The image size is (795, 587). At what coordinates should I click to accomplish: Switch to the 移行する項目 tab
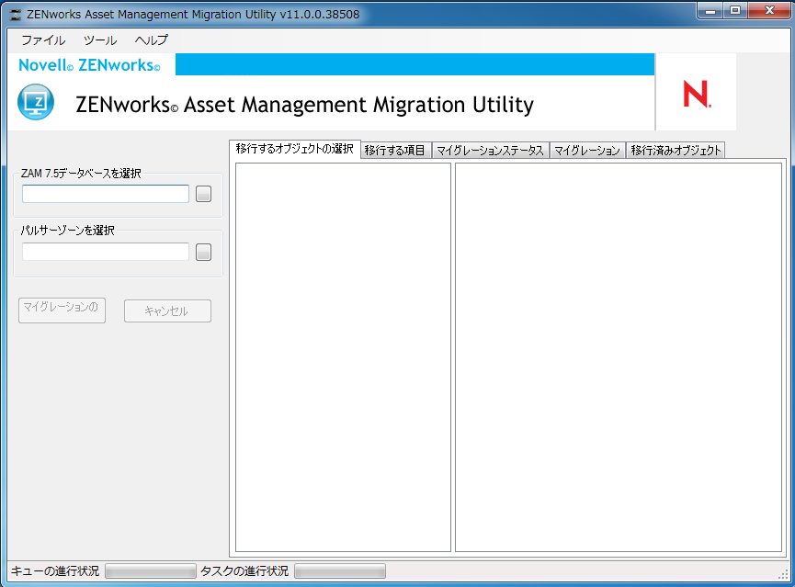click(x=395, y=150)
